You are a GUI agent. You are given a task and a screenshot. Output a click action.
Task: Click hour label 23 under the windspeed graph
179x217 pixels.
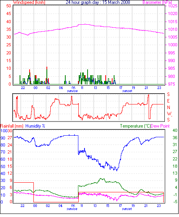pyautogui.click(x=159, y=88)
